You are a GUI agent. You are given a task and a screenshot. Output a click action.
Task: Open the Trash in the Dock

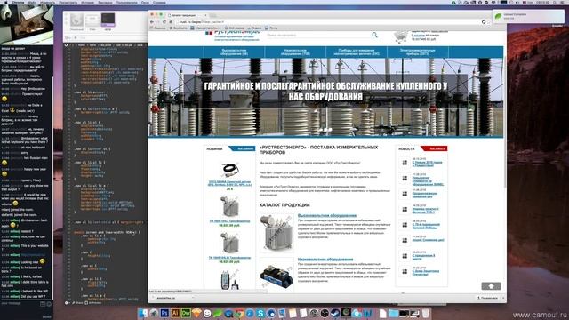coord(426,313)
